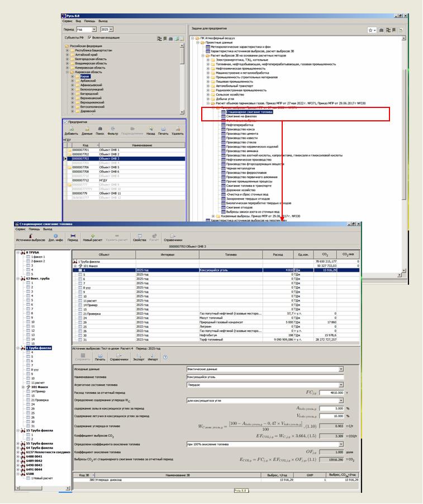Open the Сервис menu in the main window
The image size is (423, 504).
[x=66, y=20]
